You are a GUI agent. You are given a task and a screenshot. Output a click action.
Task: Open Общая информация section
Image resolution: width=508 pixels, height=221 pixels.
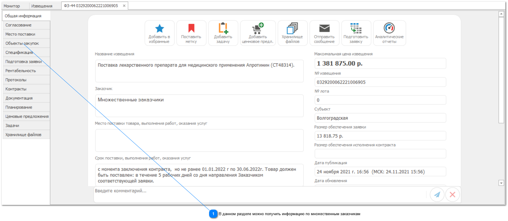[x=26, y=16]
